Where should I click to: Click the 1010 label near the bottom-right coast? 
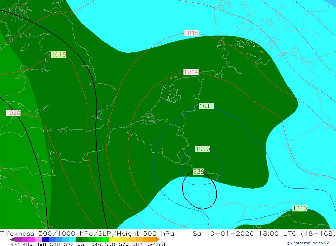pyautogui.click(x=300, y=208)
